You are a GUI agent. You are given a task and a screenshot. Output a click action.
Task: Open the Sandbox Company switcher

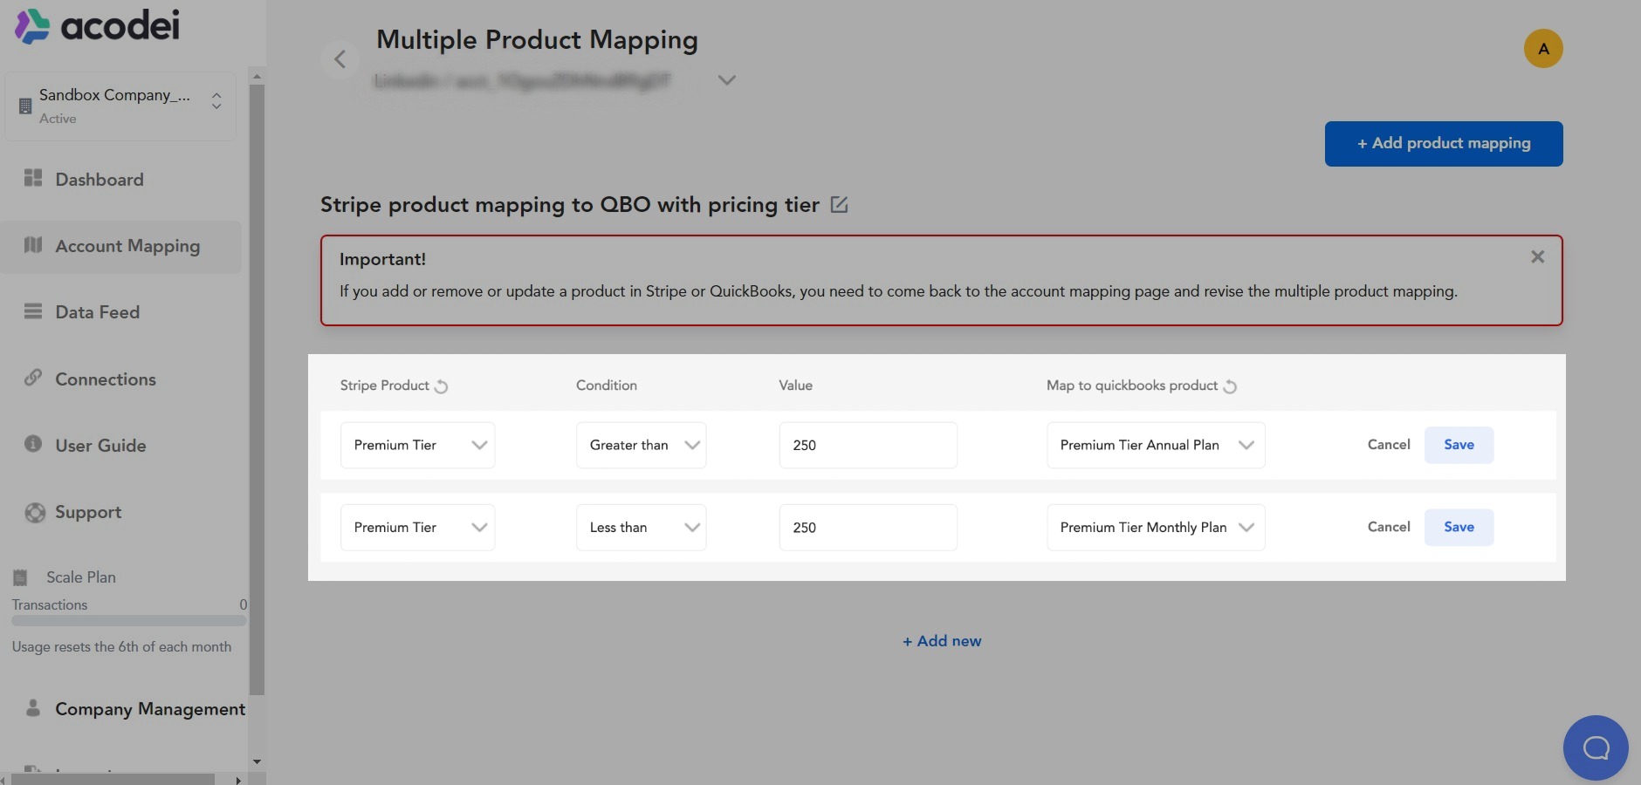click(x=120, y=106)
